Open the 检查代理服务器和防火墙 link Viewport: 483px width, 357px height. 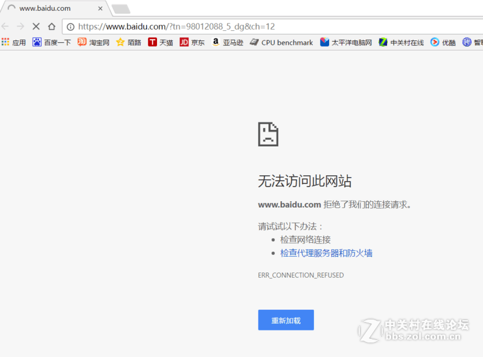(327, 252)
